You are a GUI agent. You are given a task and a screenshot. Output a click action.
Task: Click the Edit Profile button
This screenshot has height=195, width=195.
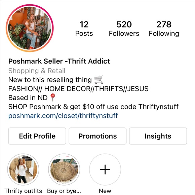37,136
